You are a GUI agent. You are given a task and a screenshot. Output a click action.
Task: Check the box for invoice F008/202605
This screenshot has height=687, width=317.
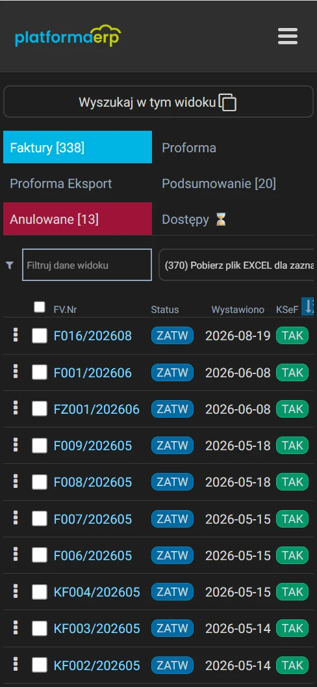(40, 482)
